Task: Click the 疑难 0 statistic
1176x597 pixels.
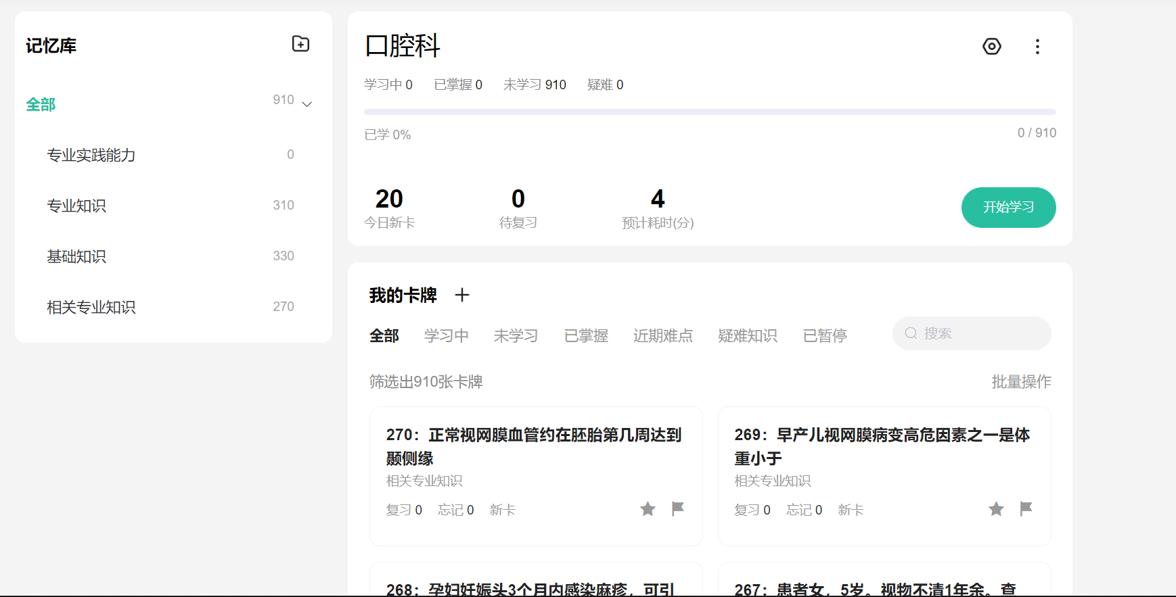Action: click(x=606, y=85)
